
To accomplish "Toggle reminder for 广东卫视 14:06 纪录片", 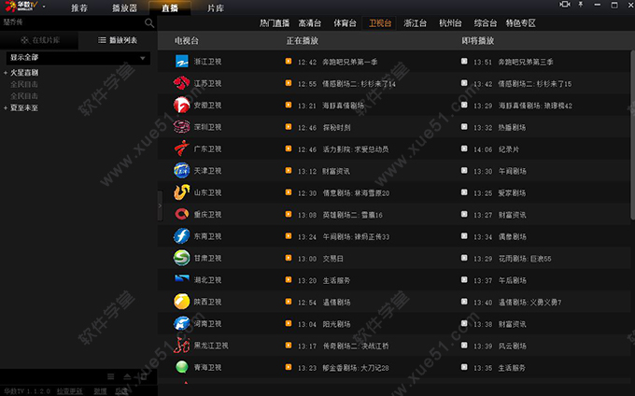I will pyautogui.click(x=464, y=148).
